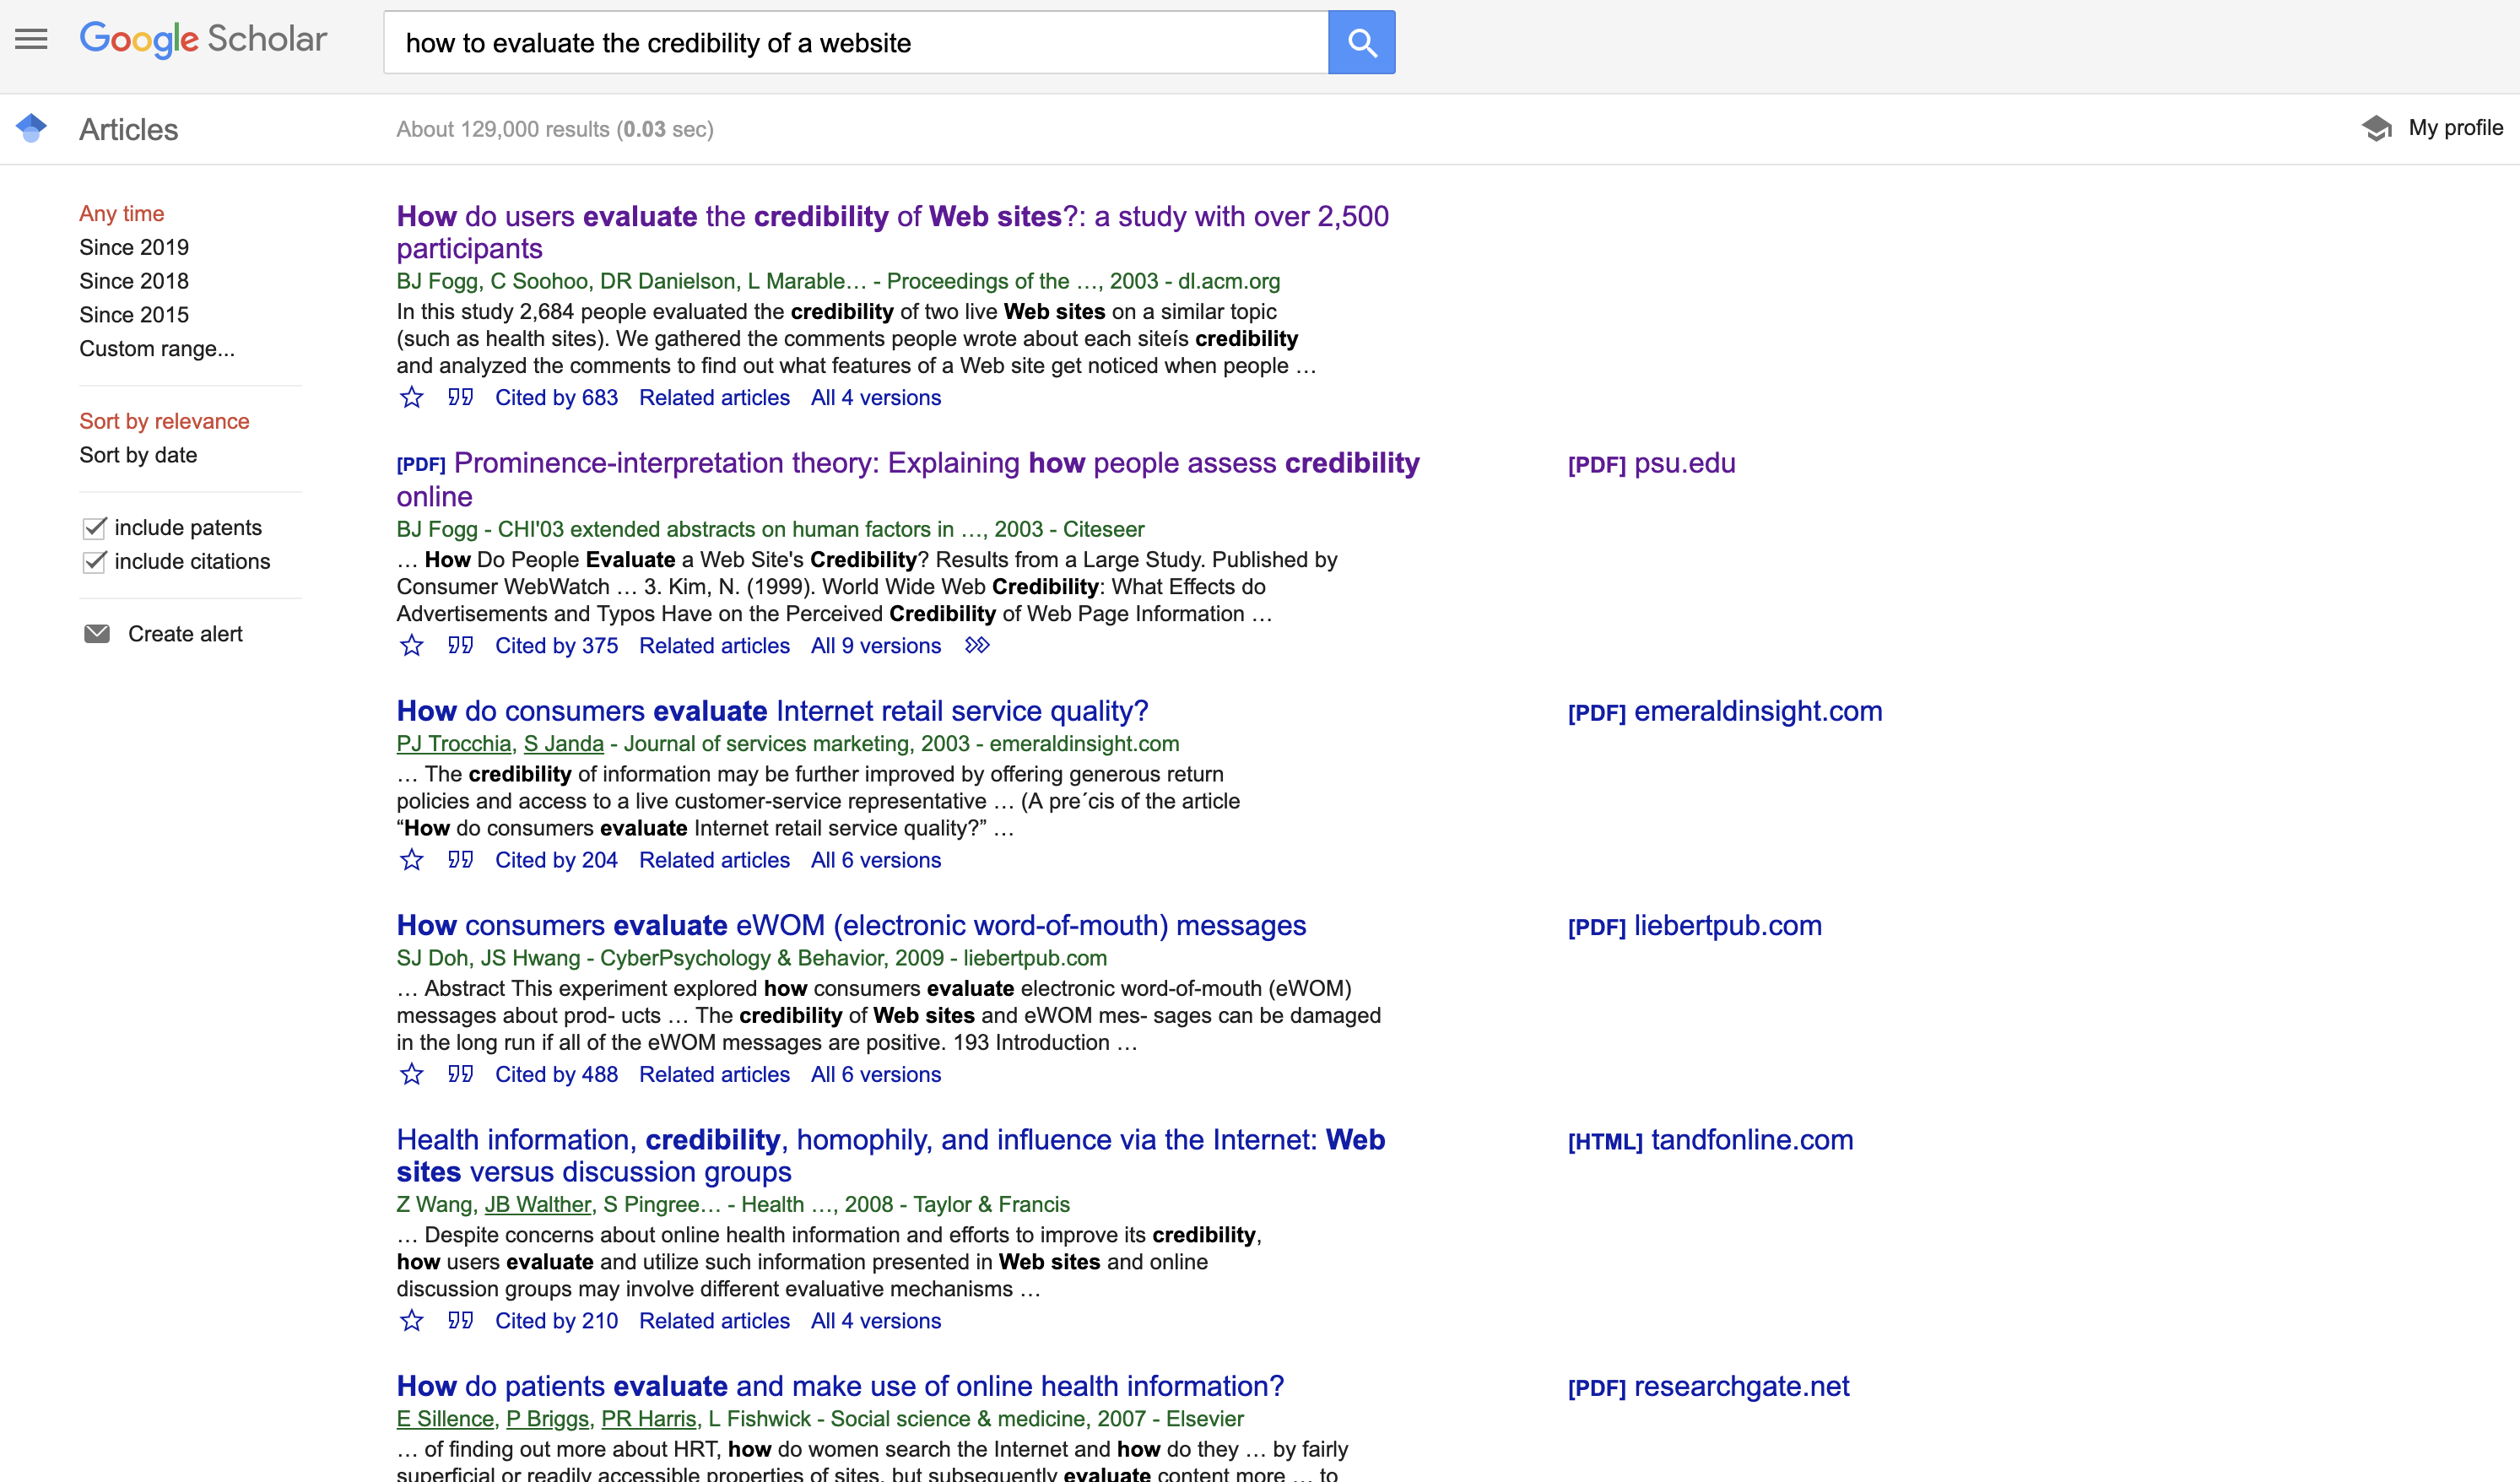Click the search query input field
The height and width of the screenshot is (1482, 2520).
click(855, 43)
